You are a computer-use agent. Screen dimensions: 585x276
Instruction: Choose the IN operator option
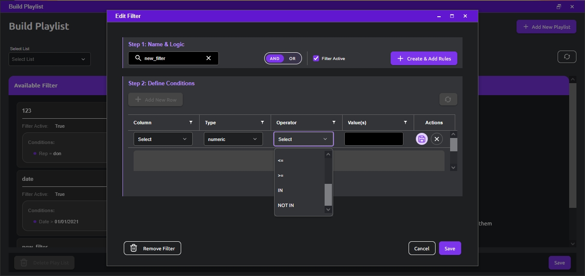299,190
